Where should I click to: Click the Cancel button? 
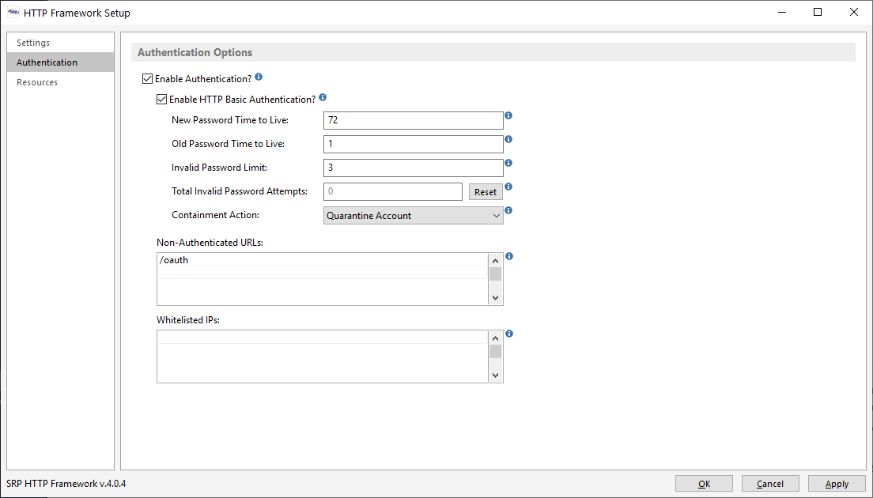pos(770,484)
